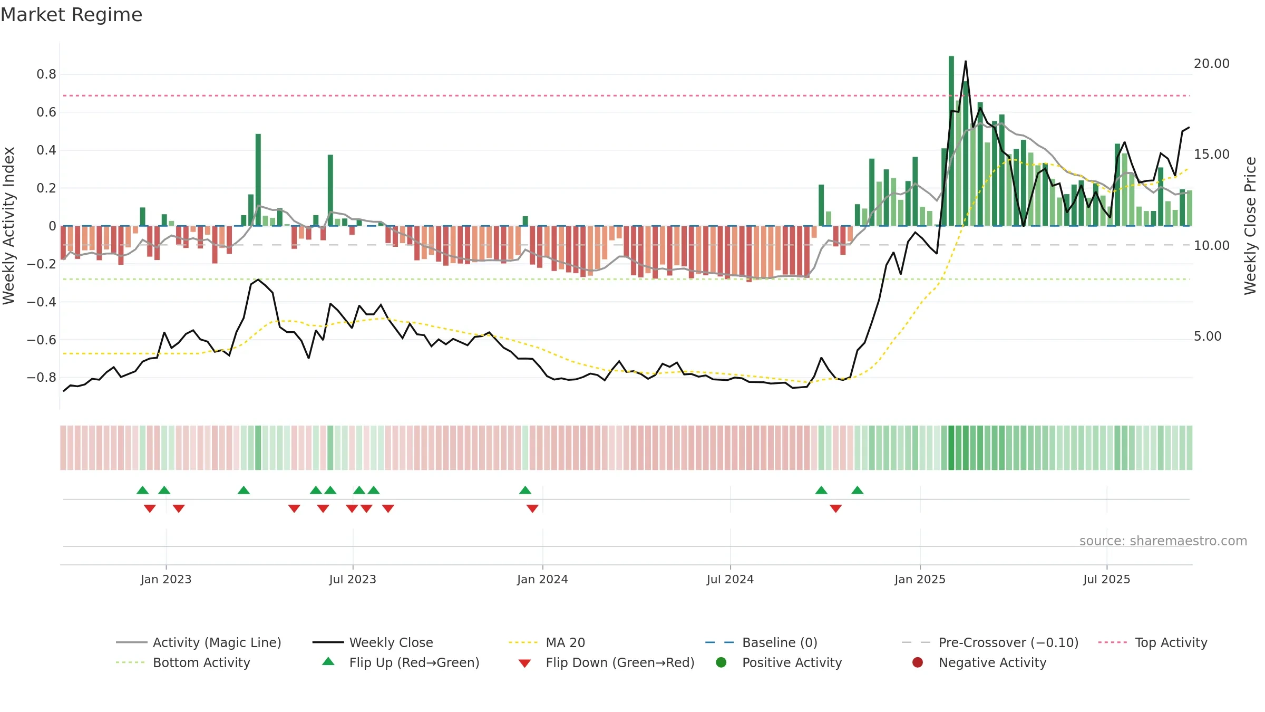This screenshot has width=1265, height=712.
Task: Toggle the Bottom Activity legend entry
Action: click(183, 662)
